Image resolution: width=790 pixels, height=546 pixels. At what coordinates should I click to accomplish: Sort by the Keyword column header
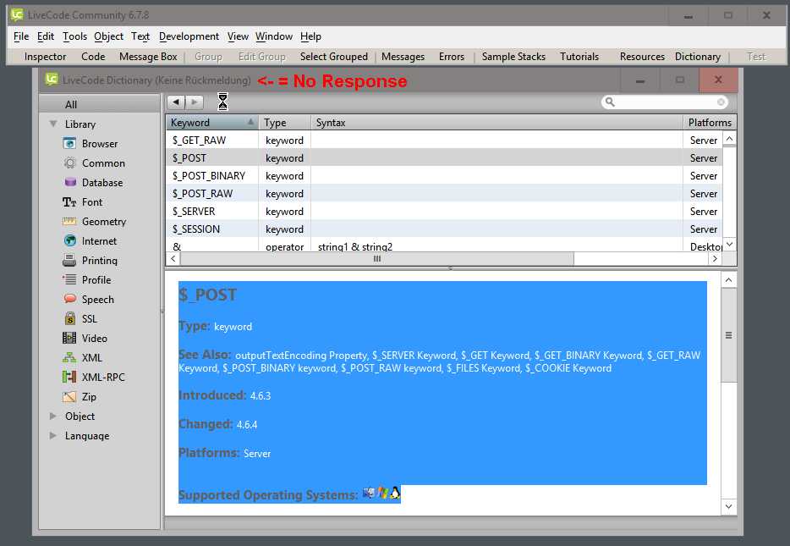(211, 123)
